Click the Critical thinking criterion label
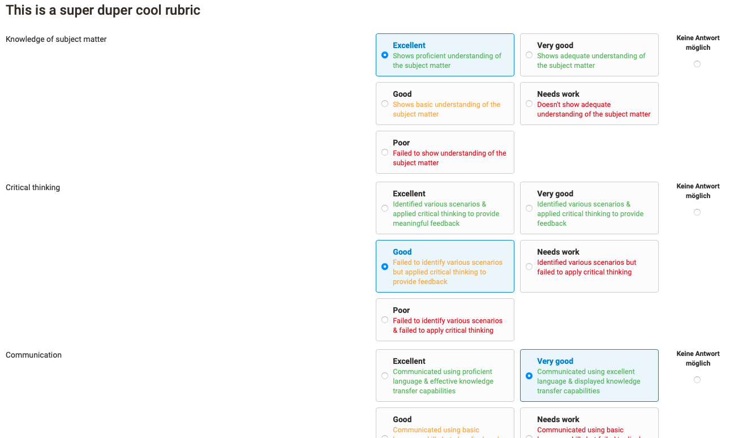Viewport: 730px width, 438px height. point(33,187)
